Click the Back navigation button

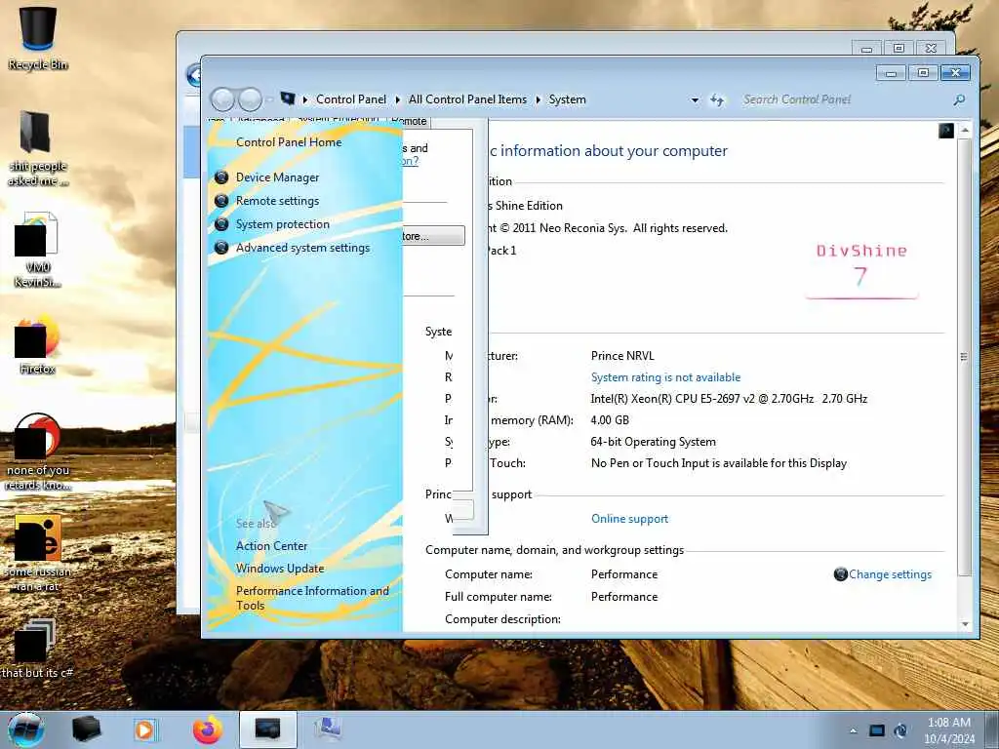pos(222,99)
